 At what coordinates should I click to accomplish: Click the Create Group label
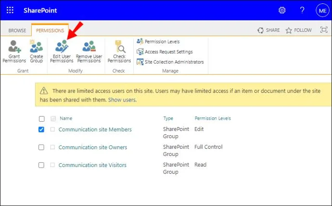[37, 59]
